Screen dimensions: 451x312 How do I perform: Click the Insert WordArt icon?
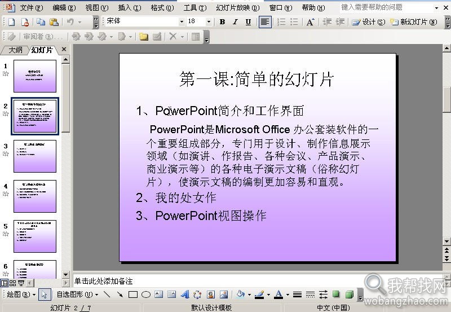point(185,295)
